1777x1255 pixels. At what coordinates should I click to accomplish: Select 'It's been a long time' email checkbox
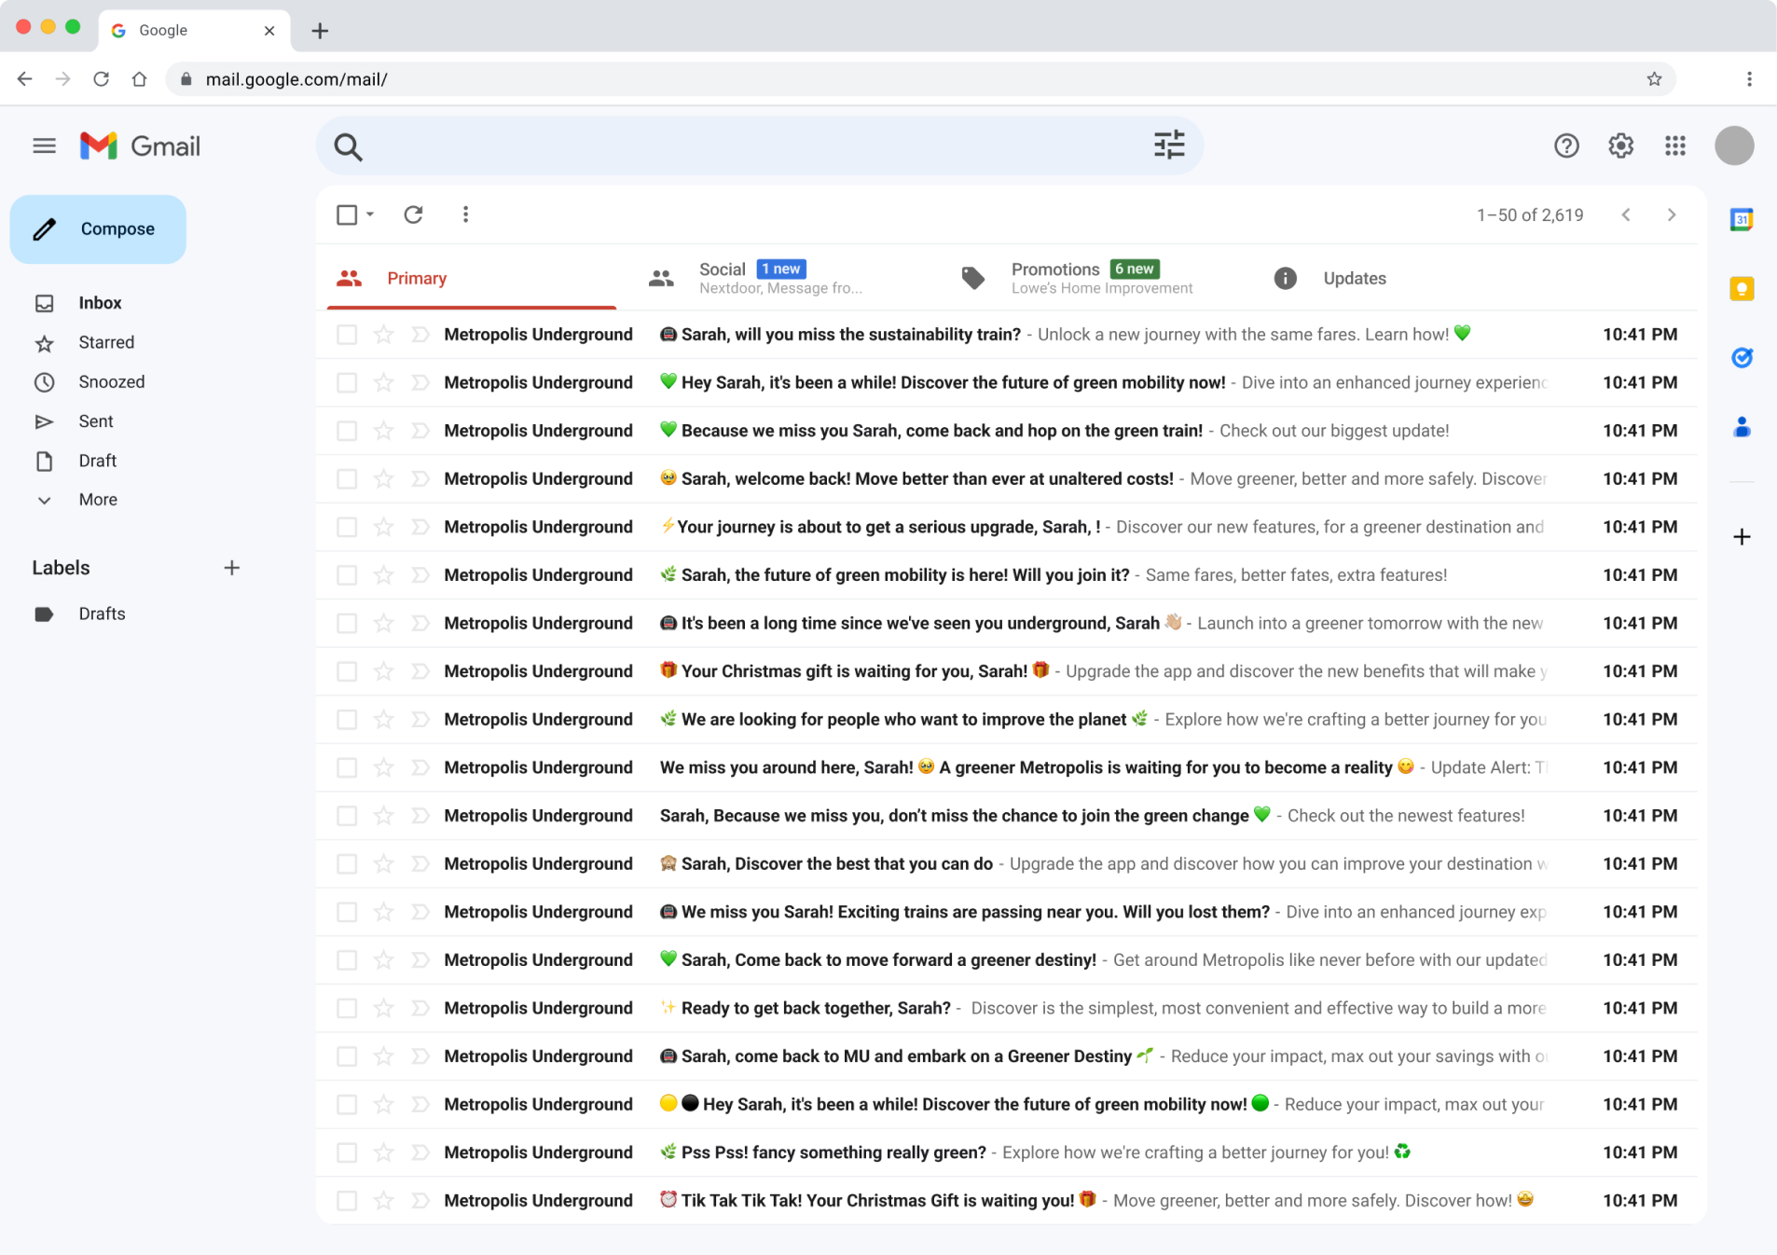tap(347, 623)
